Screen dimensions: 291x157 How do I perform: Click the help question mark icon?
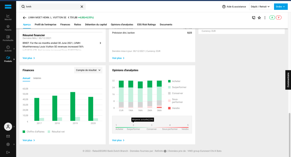click(224, 7)
